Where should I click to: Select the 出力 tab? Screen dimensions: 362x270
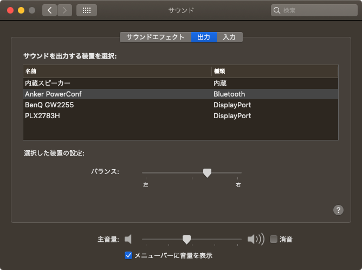click(x=204, y=37)
